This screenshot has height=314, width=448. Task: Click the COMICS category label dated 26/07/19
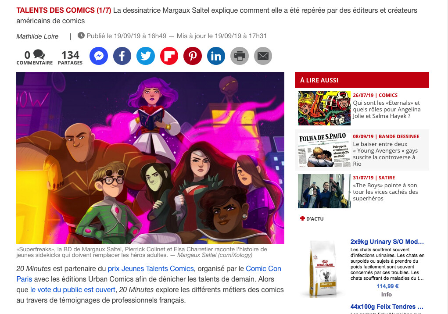pos(388,95)
